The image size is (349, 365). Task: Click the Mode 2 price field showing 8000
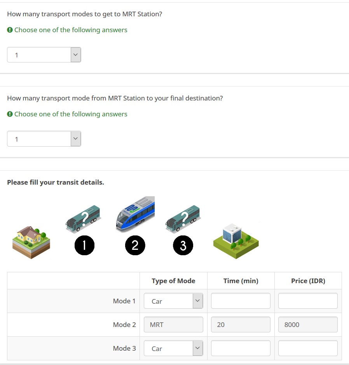pyautogui.click(x=308, y=325)
